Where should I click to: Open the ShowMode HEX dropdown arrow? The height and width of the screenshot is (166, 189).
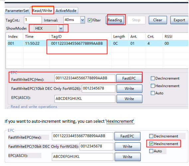61,29
